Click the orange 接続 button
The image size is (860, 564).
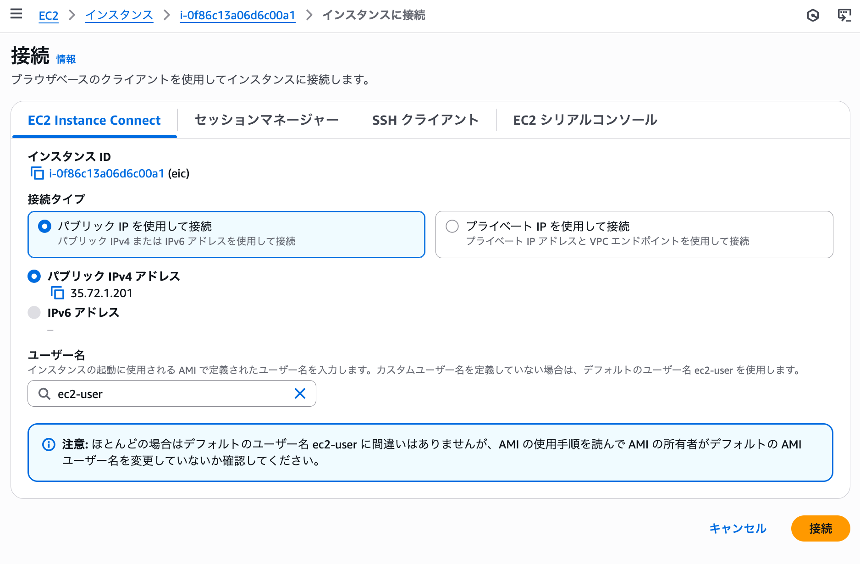820,528
